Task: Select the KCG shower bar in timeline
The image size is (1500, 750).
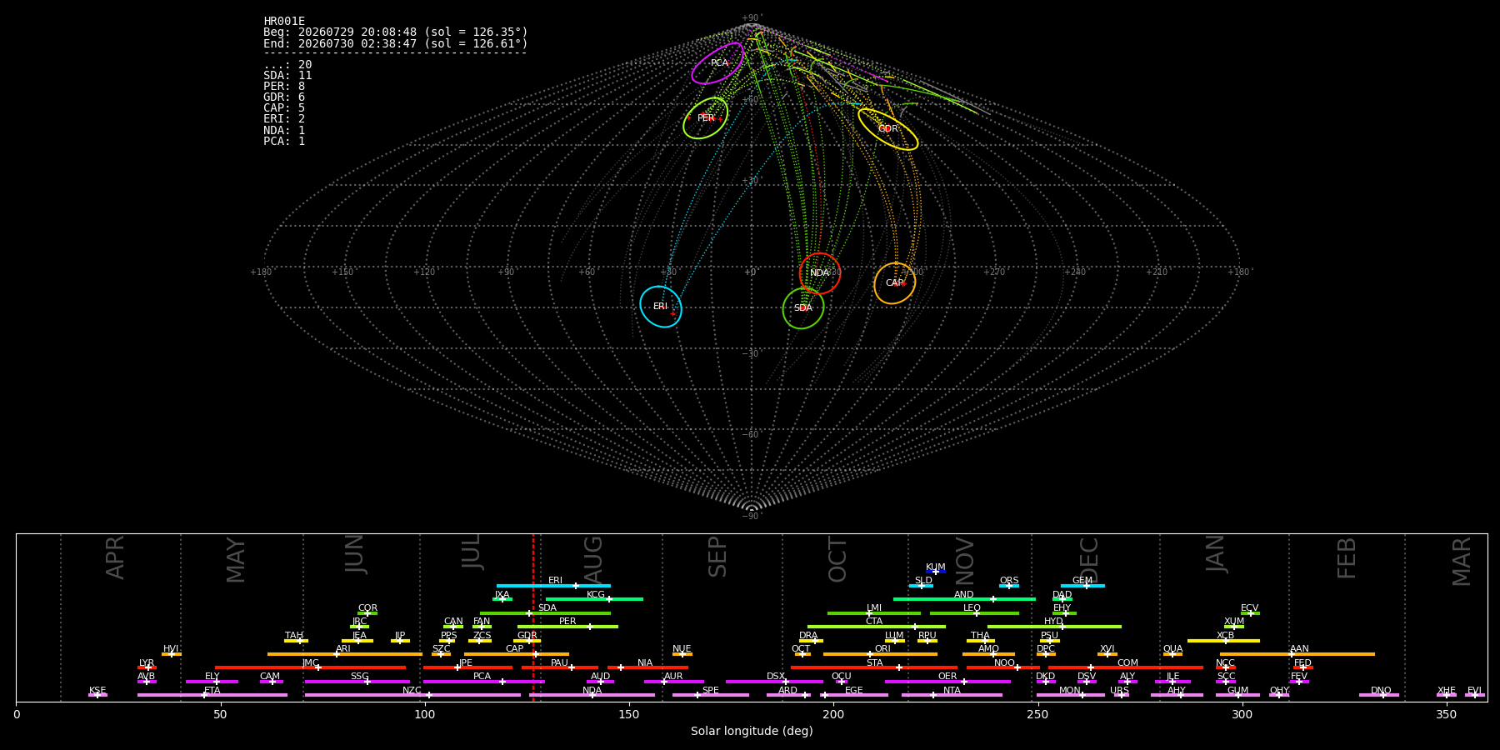Action: [594, 599]
